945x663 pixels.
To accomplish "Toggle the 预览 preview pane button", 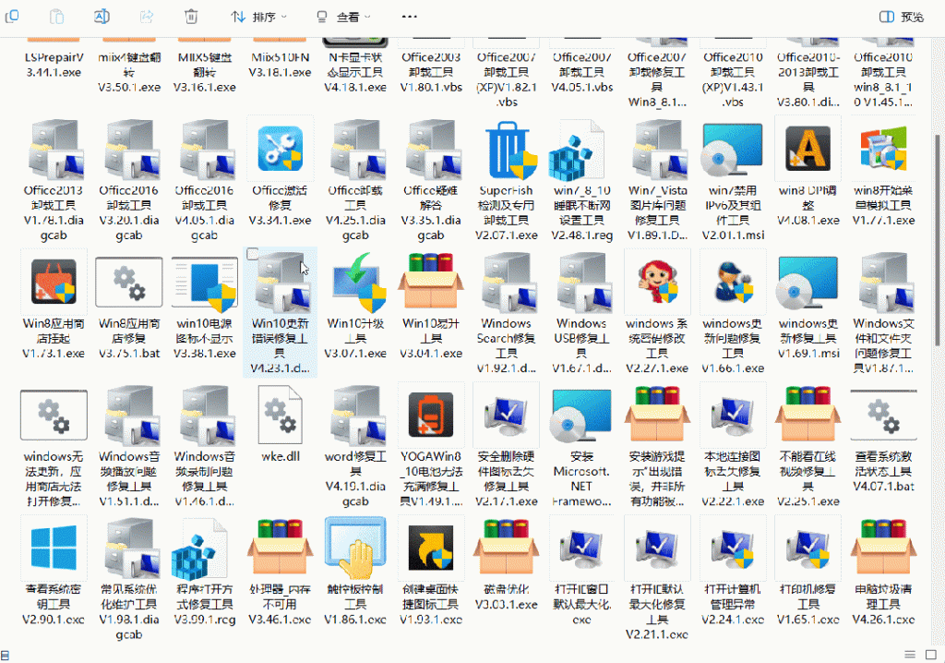I will click(901, 17).
